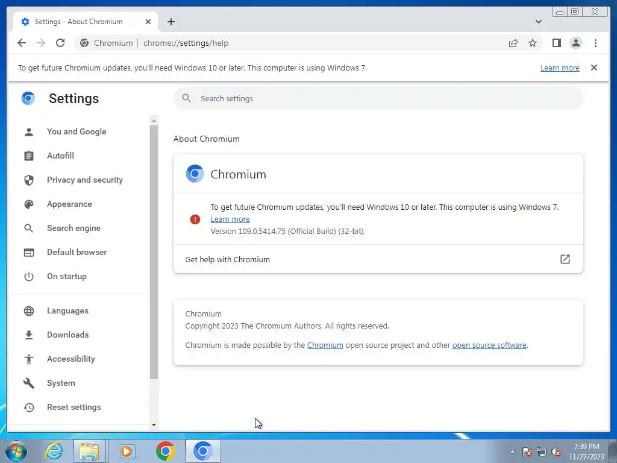617x463 pixels.
Task: Bookmark this tab with the star icon
Action: click(533, 43)
